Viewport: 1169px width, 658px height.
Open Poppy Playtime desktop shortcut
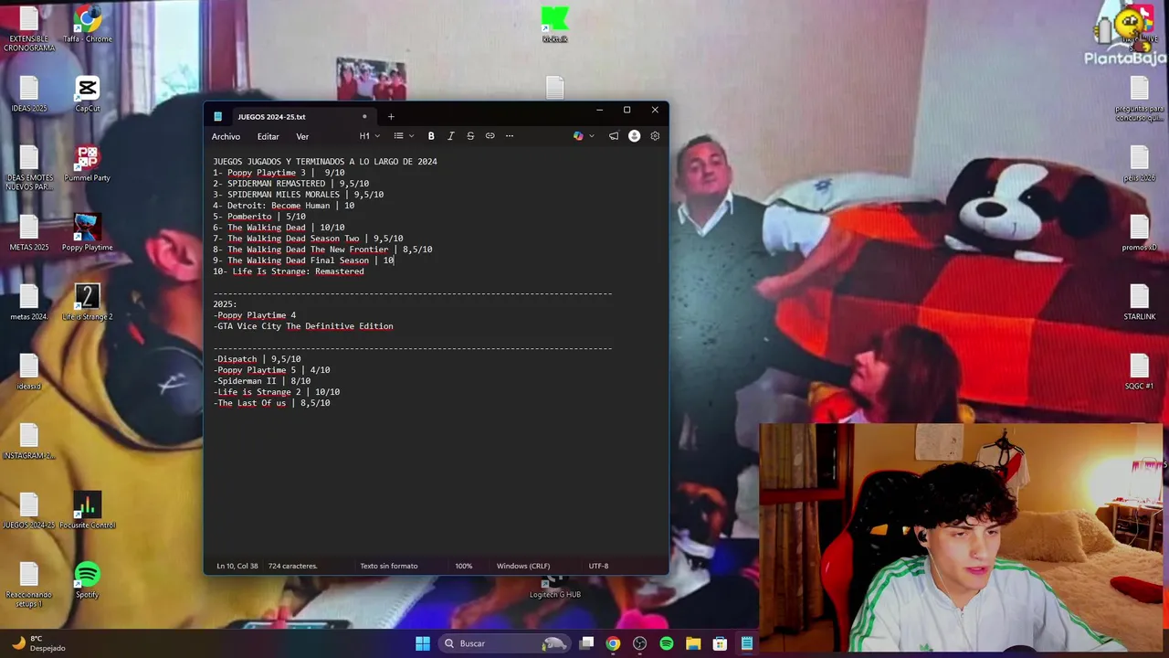click(x=88, y=232)
